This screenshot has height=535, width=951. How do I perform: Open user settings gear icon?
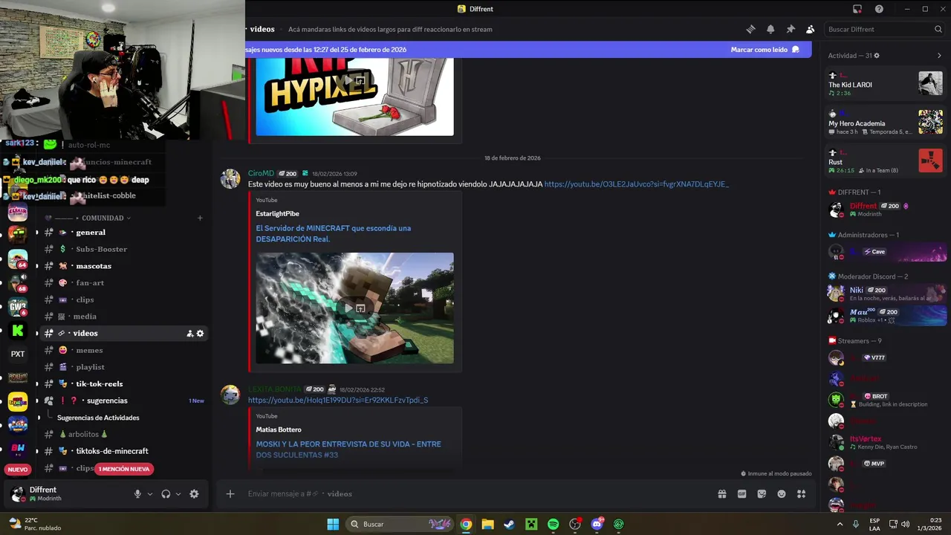tap(194, 494)
